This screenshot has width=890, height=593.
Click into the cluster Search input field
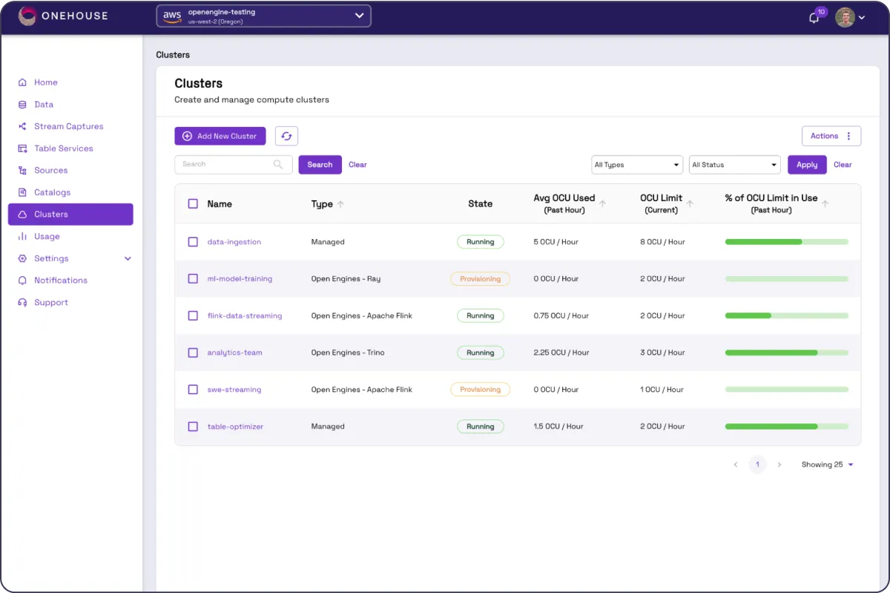(233, 165)
